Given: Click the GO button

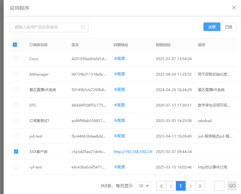Looking at the screenshot, I should pos(232,186).
